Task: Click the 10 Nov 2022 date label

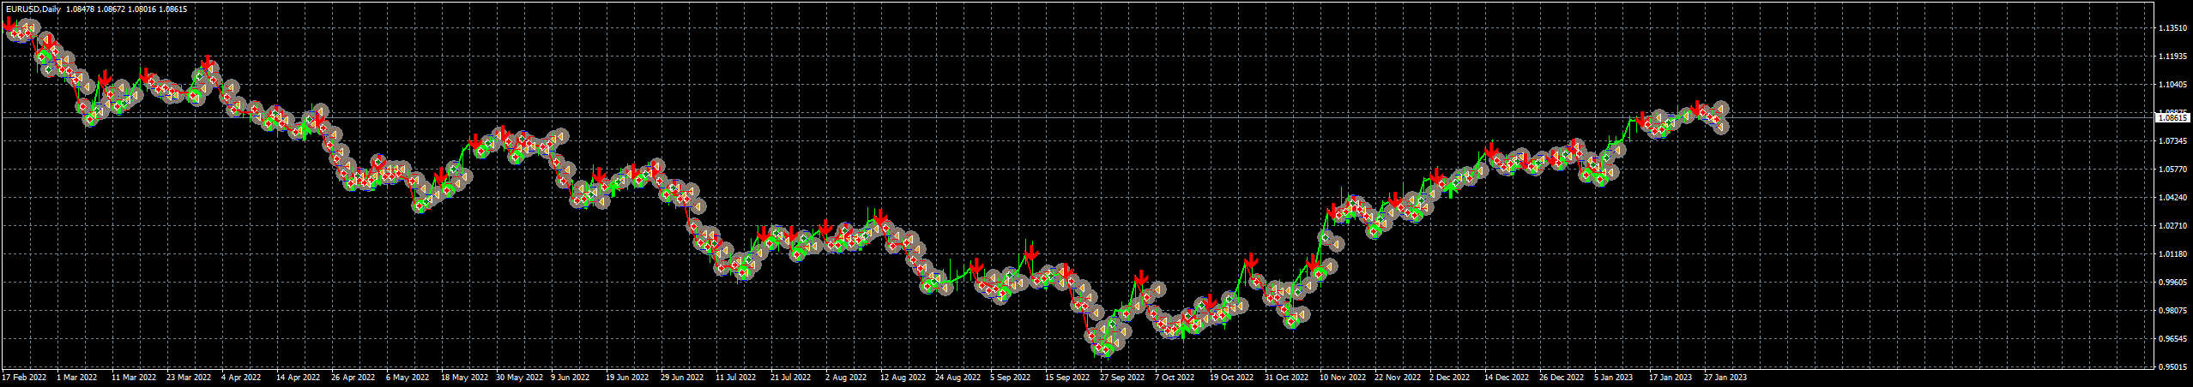Action: [1343, 377]
